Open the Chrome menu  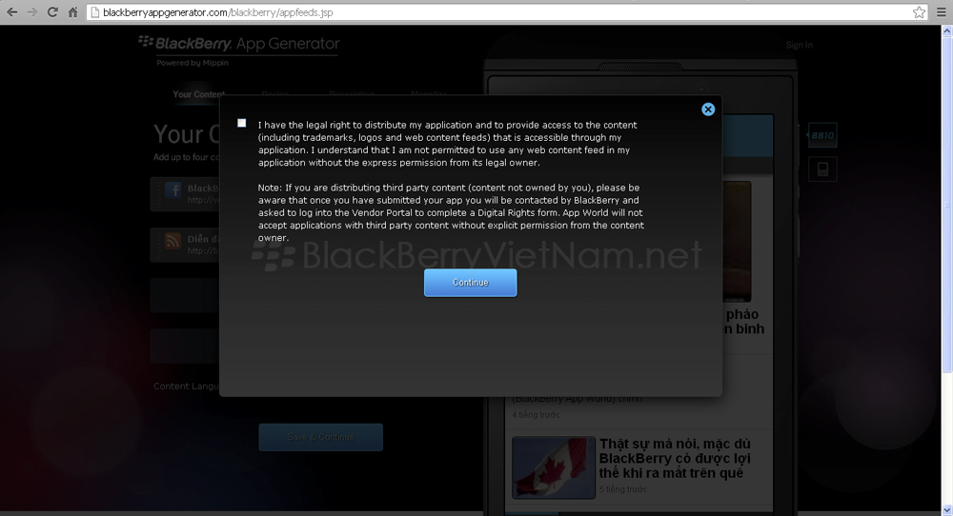(942, 12)
